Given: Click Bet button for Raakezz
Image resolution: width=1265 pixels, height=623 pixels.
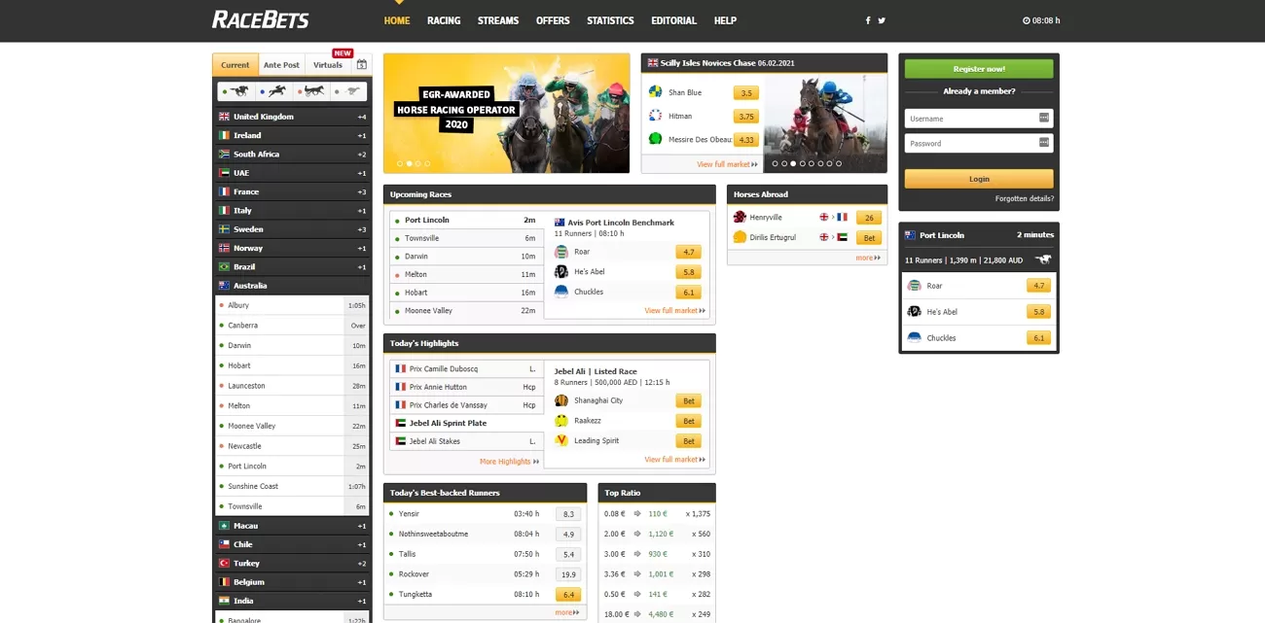Looking at the screenshot, I should 688,421.
